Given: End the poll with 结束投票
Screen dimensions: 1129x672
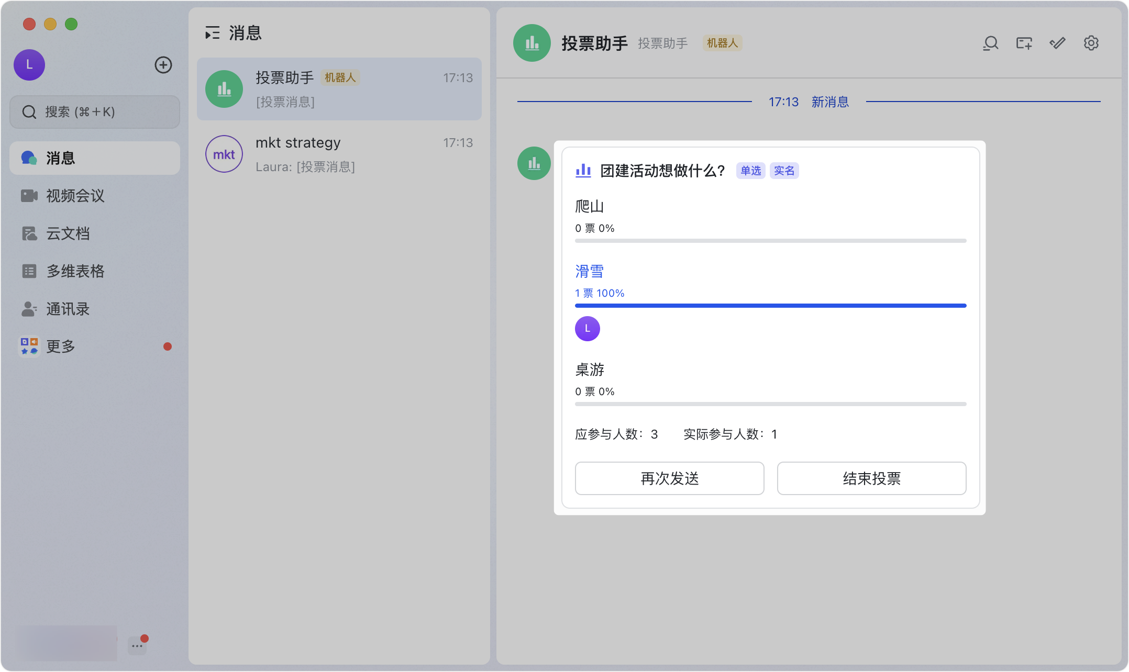Looking at the screenshot, I should (x=871, y=478).
